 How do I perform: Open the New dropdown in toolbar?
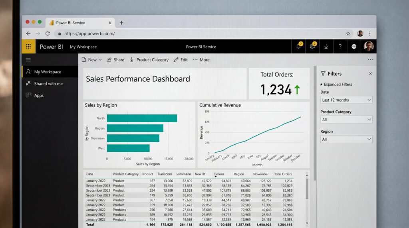coord(91,60)
